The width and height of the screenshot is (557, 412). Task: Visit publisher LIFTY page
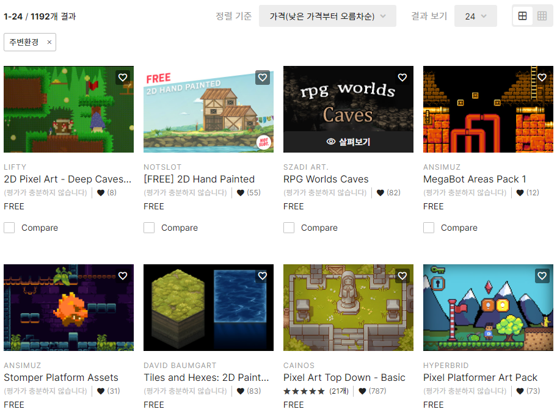coord(15,167)
